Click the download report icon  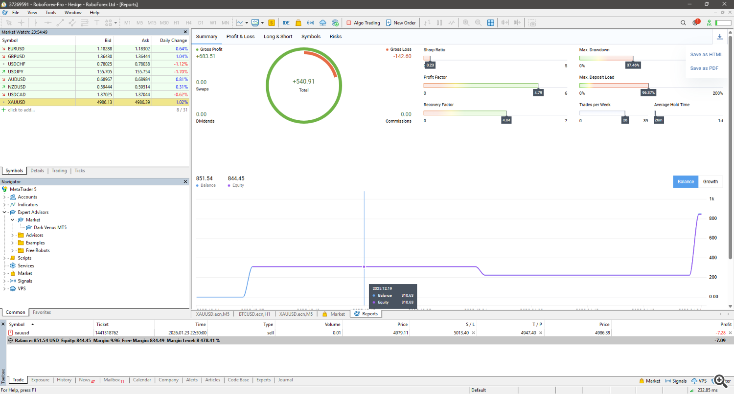click(720, 37)
